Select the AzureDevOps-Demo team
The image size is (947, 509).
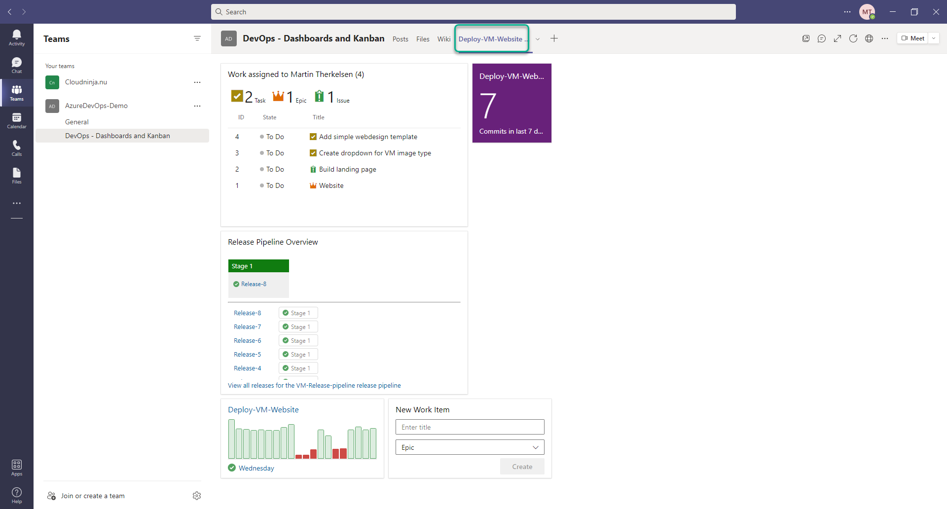[96, 106]
